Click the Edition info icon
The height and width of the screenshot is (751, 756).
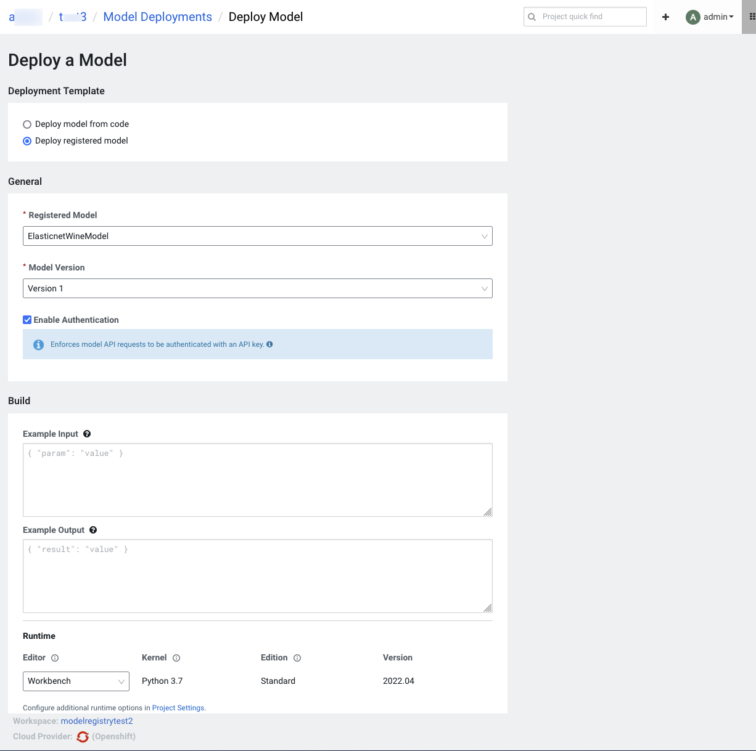[x=297, y=658]
